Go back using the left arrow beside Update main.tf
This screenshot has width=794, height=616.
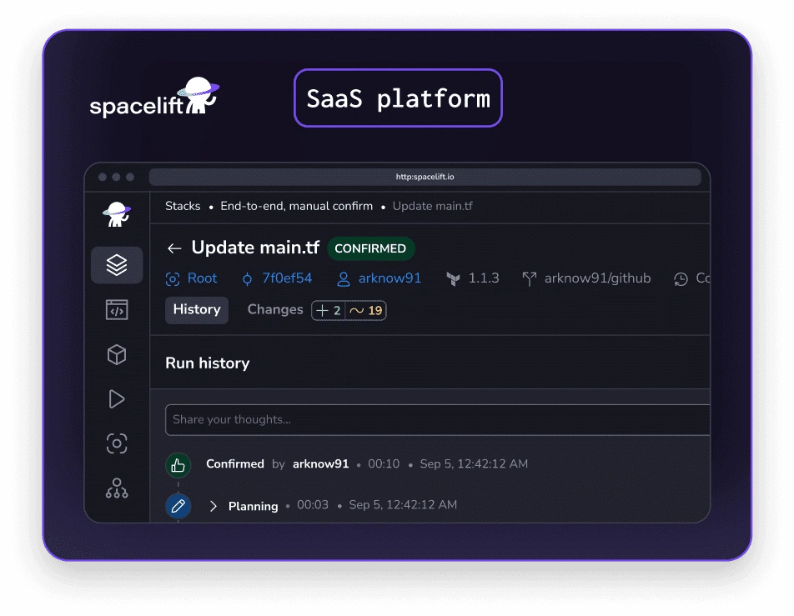click(174, 248)
